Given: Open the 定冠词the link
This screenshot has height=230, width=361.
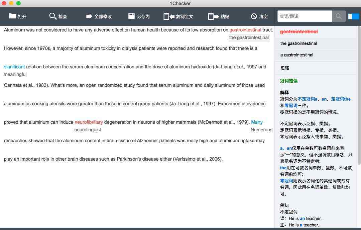Looking at the screenshot, I should (341, 99).
